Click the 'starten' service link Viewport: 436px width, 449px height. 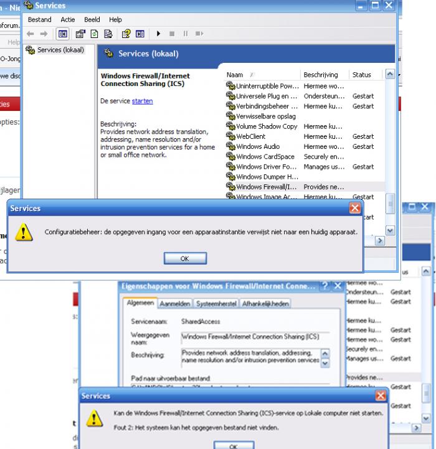click(143, 101)
